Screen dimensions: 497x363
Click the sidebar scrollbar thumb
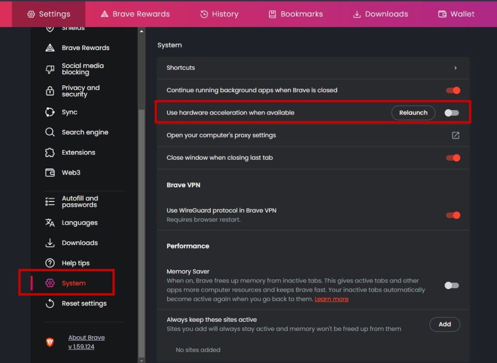(141, 233)
